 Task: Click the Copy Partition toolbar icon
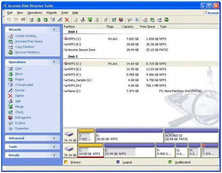pos(159,20)
